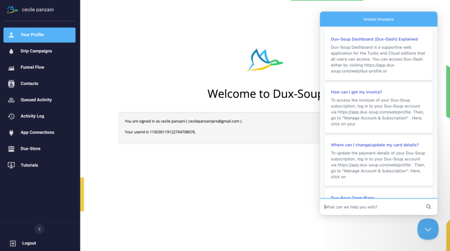Click the App Connections plug icon

coord(11,133)
